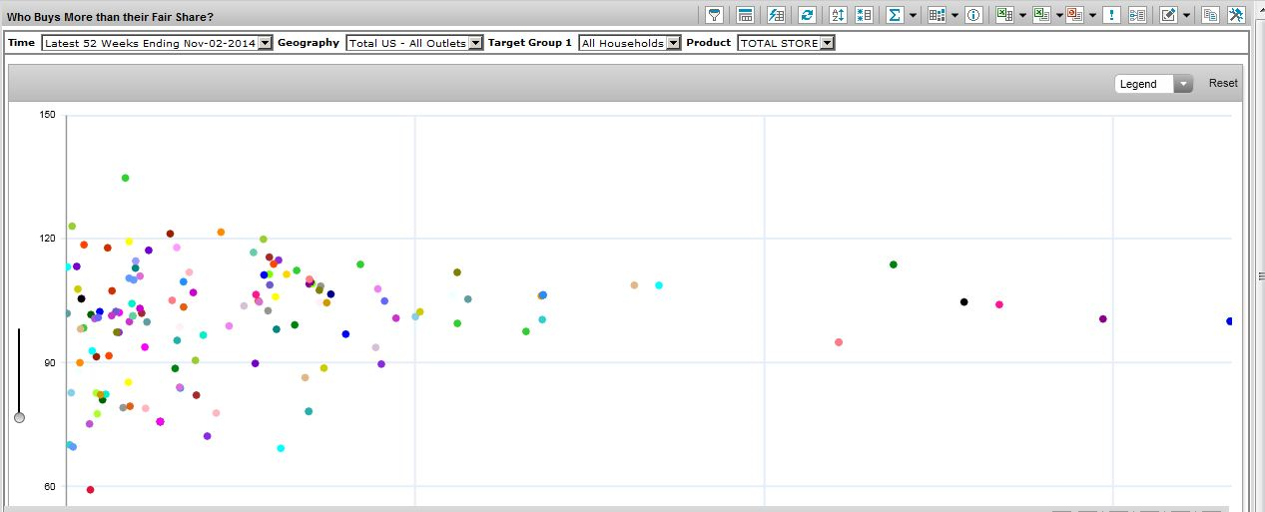
Task: Click the refresh icon in toolbar
Action: click(x=807, y=15)
